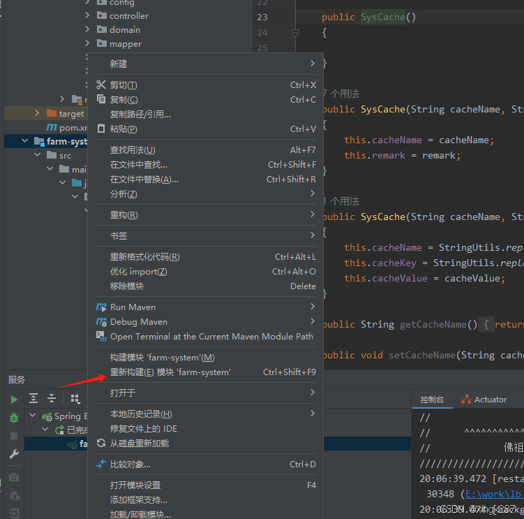The height and width of the screenshot is (519, 524).
Task: Expand the collapsed getCacheName method body
Action: point(486,324)
